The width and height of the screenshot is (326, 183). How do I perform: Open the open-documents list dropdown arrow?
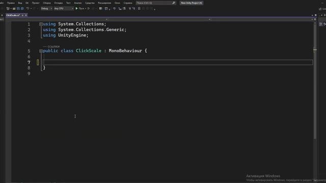pyautogui.click(x=312, y=15)
